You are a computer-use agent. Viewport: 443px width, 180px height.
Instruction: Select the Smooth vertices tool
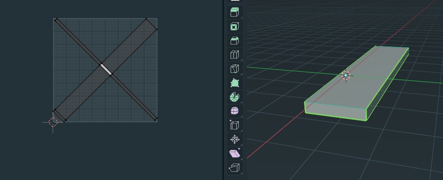coord(235,111)
